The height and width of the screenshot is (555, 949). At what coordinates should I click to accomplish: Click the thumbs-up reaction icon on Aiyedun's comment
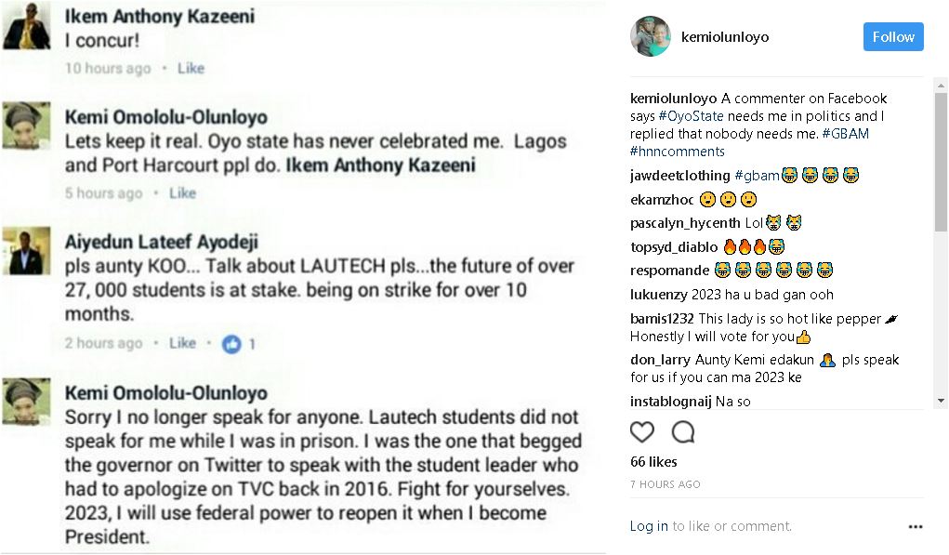(231, 344)
